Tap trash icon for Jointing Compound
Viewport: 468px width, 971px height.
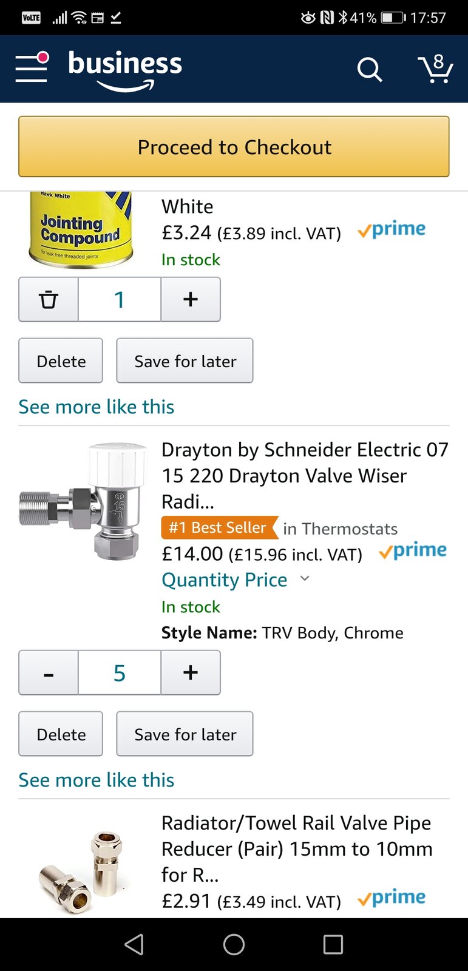coord(49,299)
